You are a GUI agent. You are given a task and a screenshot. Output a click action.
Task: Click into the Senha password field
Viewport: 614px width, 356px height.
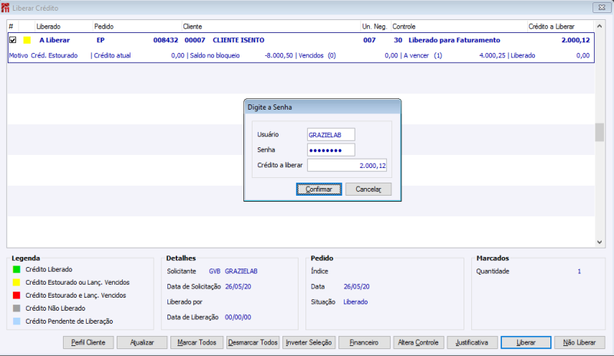click(331, 150)
